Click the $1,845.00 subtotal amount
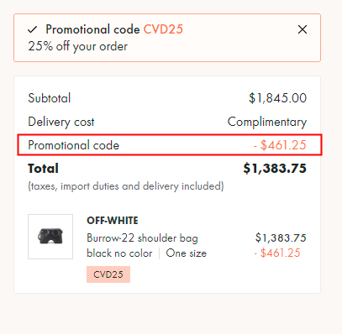The image size is (342, 334). 278,98
